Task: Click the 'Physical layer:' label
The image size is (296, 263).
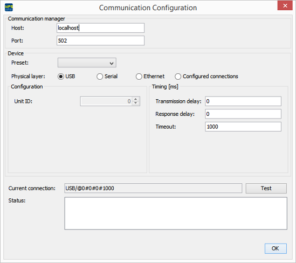Action: tap(28, 77)
